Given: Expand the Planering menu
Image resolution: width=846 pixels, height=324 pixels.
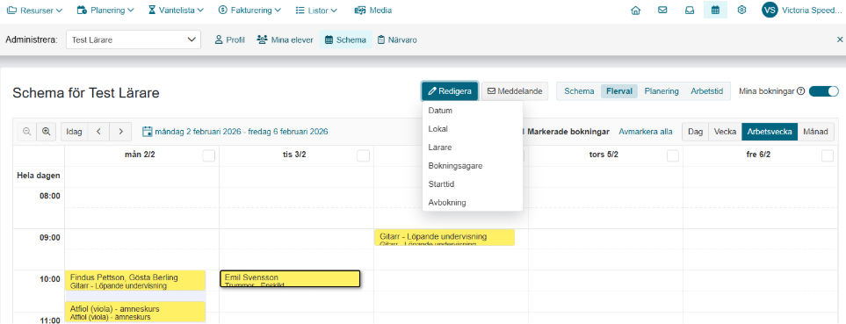Looking at the screenshot, I should (x=105, y=11).
